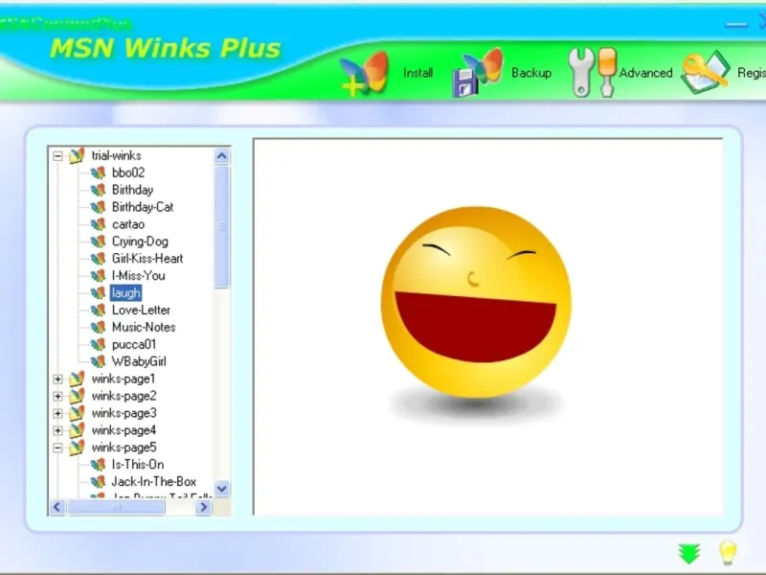
Task: Click the tree scroll right arrow
Action: pyautogui.click(x=203, y=507)
